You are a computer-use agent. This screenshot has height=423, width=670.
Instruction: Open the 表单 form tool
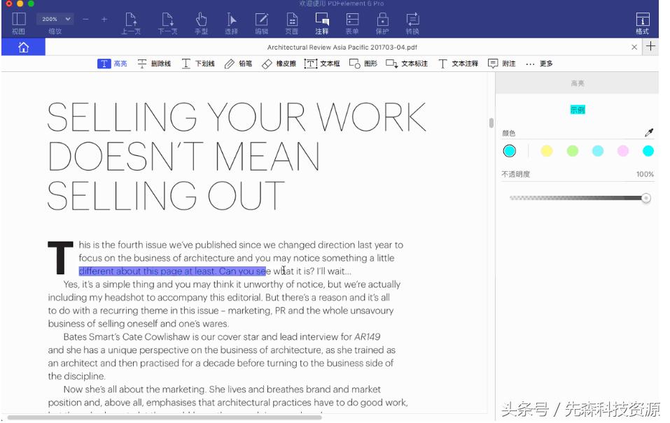tap(352, 23)
